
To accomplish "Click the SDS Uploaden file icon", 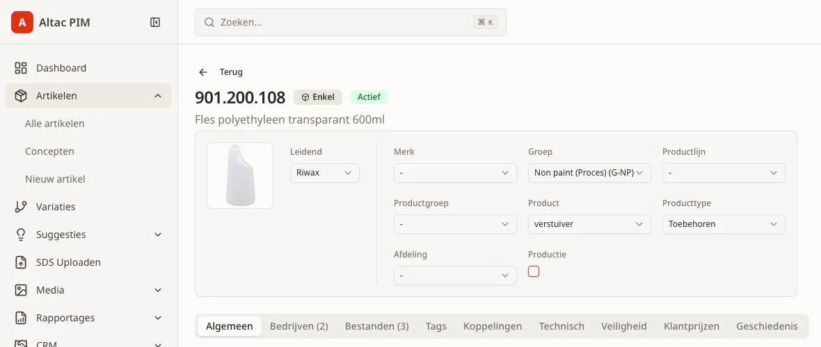I will point(21,262).
